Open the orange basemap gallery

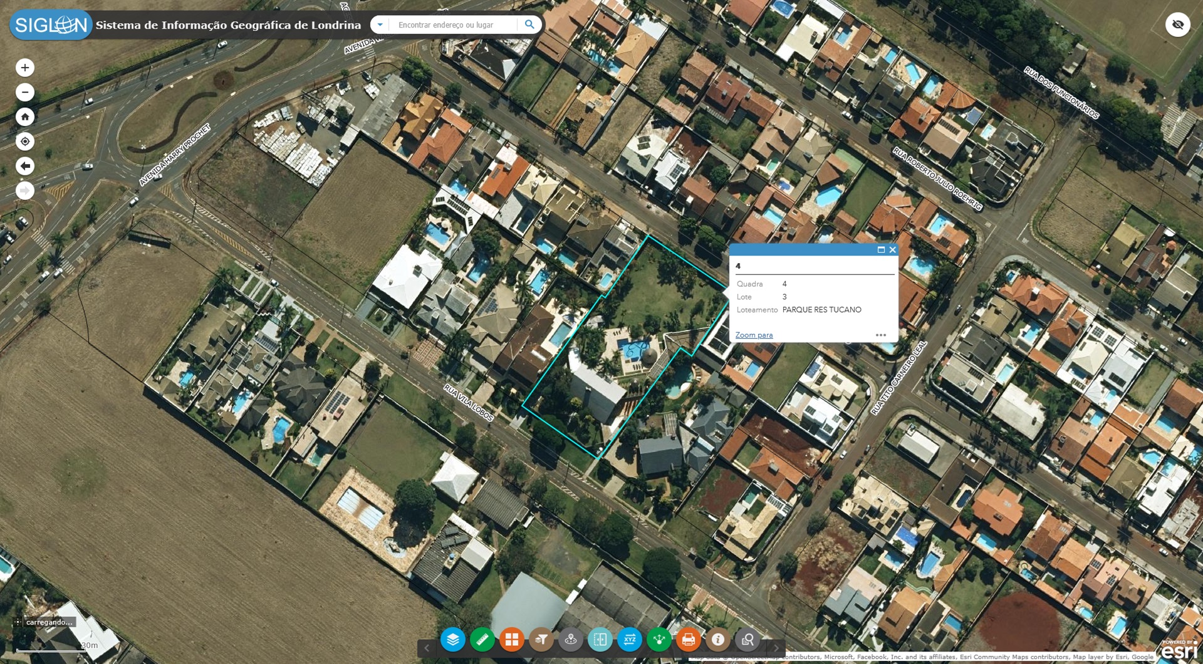tap(512, 640)
